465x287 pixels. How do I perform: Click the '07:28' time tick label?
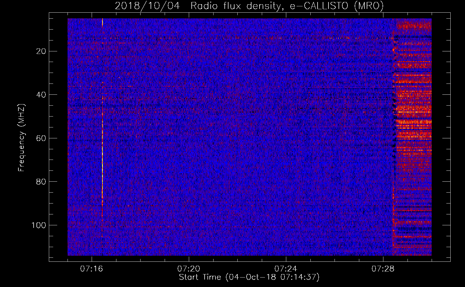(x=383, y=269)
